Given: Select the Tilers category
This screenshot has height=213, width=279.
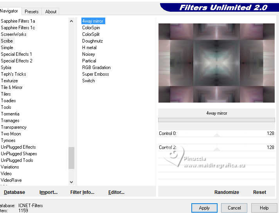Looking at the screenshot, I should point(6,94).
